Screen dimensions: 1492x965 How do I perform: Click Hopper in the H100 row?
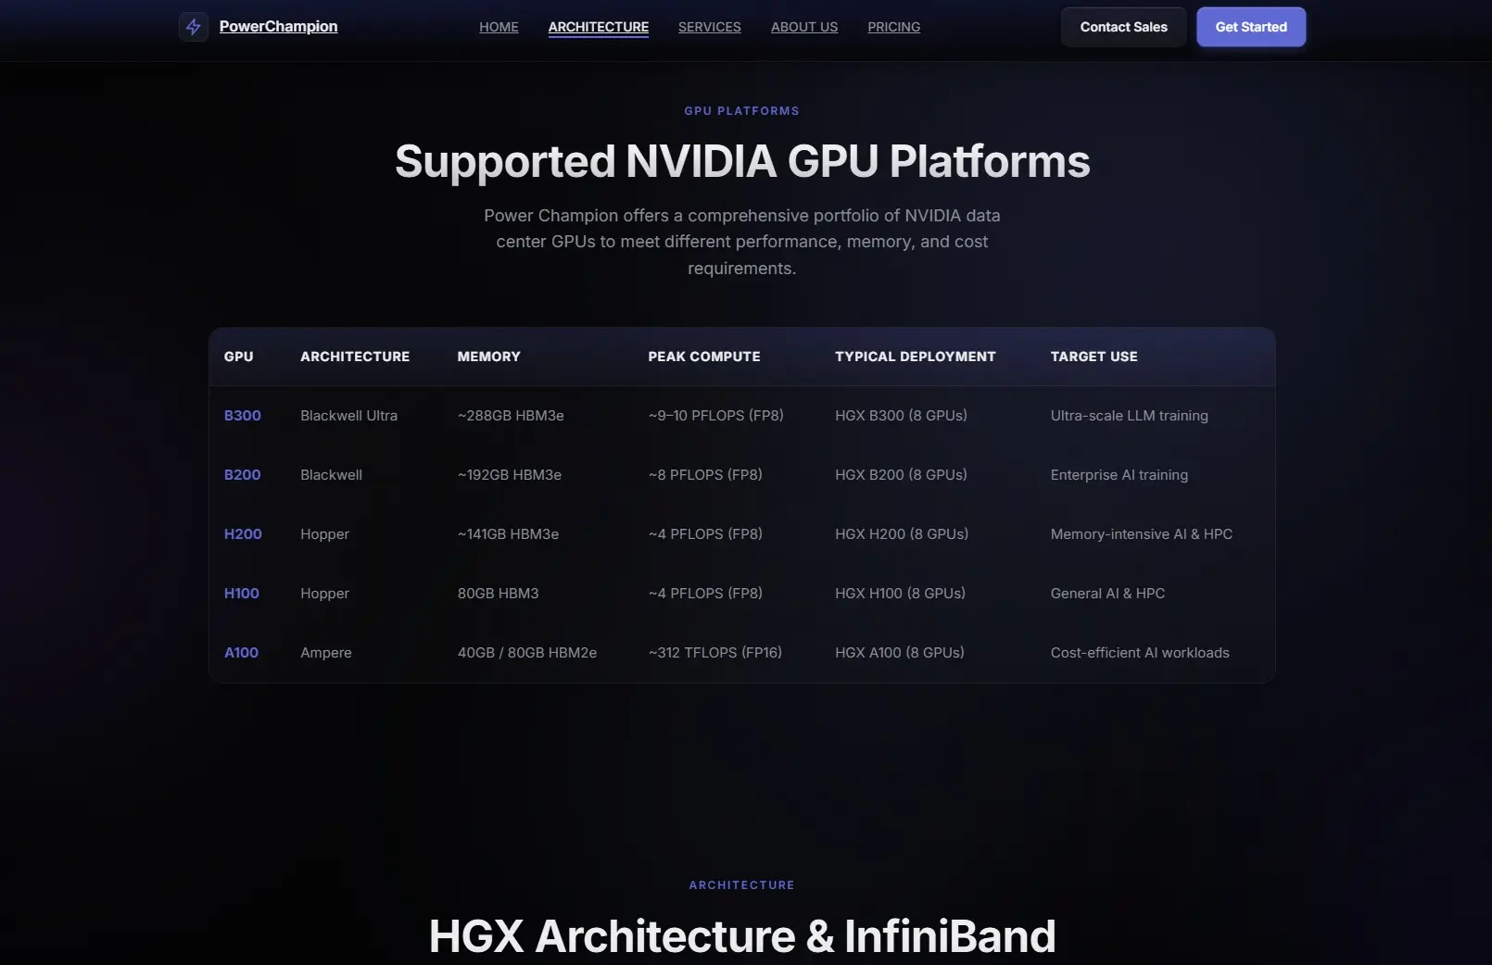324,594
